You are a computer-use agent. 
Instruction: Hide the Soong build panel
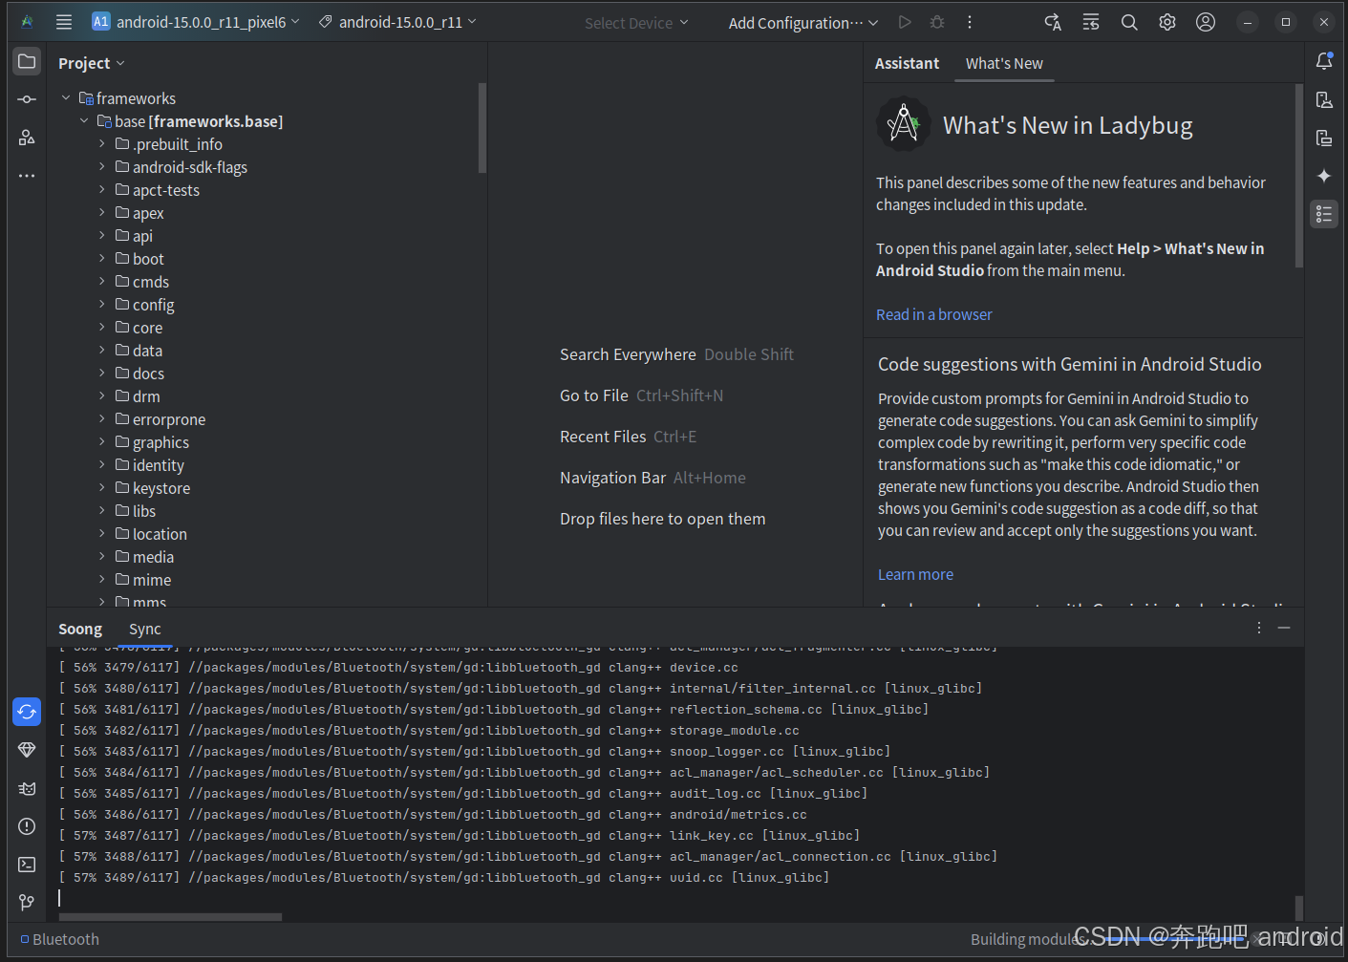tap(1284, 628)
